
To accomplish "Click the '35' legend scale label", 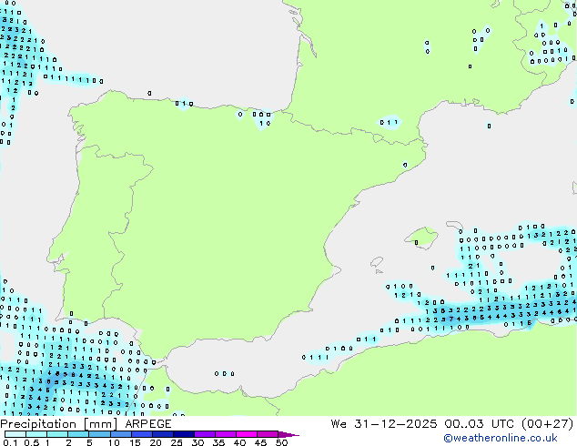I will 218,442.
